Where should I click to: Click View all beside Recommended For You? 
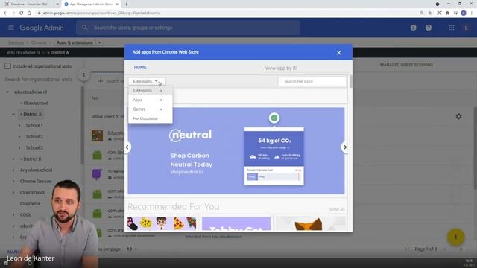[337, 209]
